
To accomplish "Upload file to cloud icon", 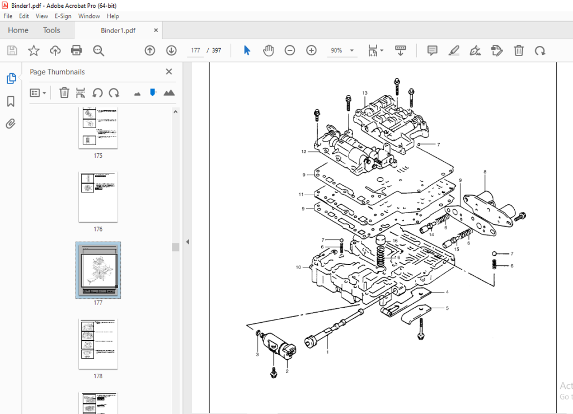I will [x=55, y=50].
